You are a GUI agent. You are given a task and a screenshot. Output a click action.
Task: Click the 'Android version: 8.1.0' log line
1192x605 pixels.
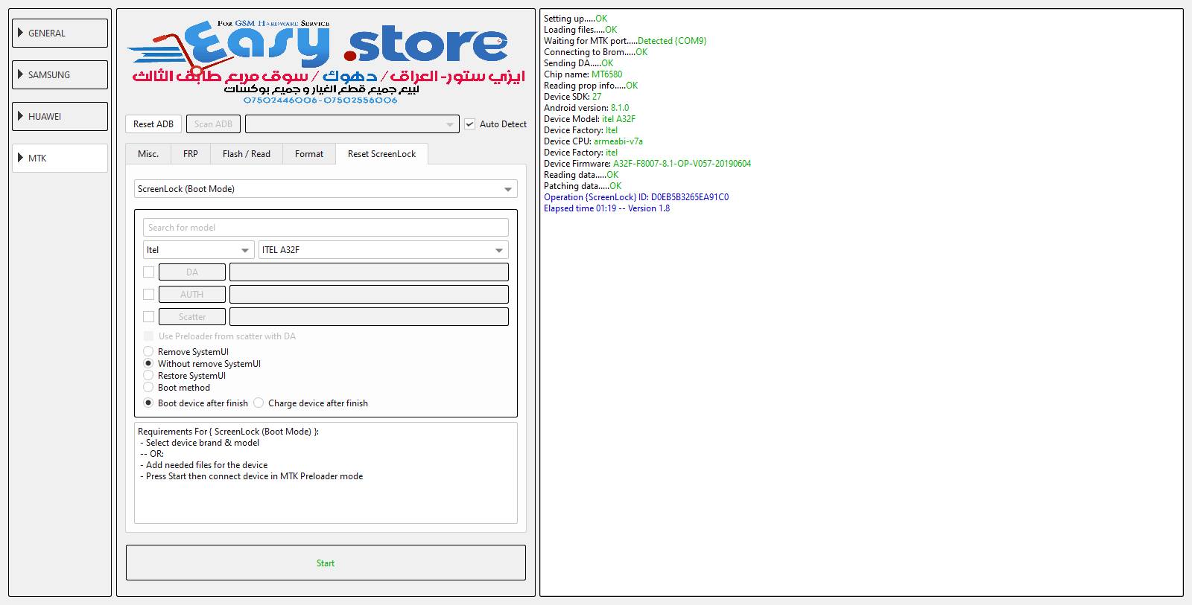click(x=586, y=108)
